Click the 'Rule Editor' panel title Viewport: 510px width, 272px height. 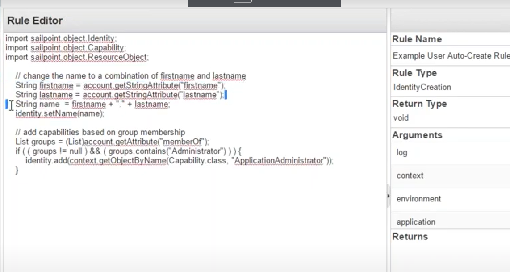pos(35,21)
